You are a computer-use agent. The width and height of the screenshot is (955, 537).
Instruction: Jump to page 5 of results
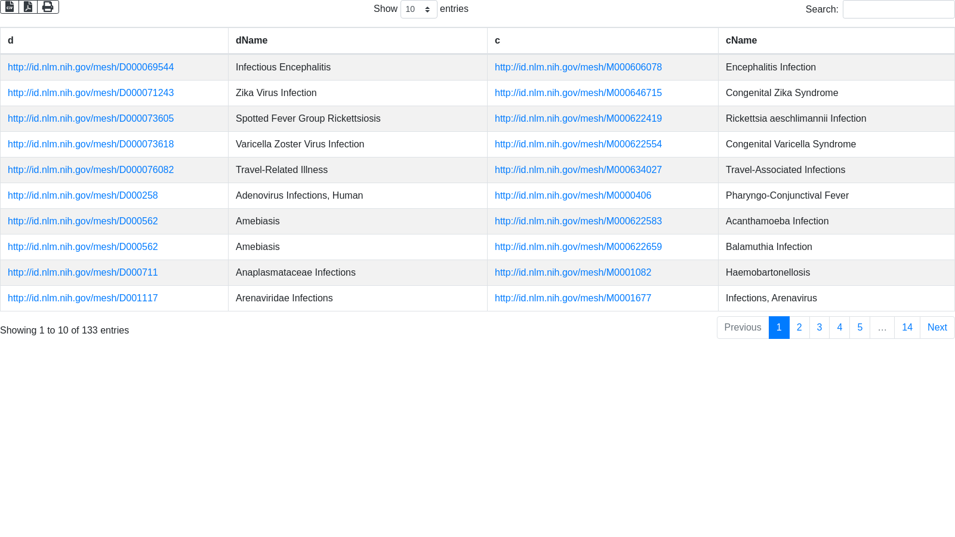(x=860, y=328)
